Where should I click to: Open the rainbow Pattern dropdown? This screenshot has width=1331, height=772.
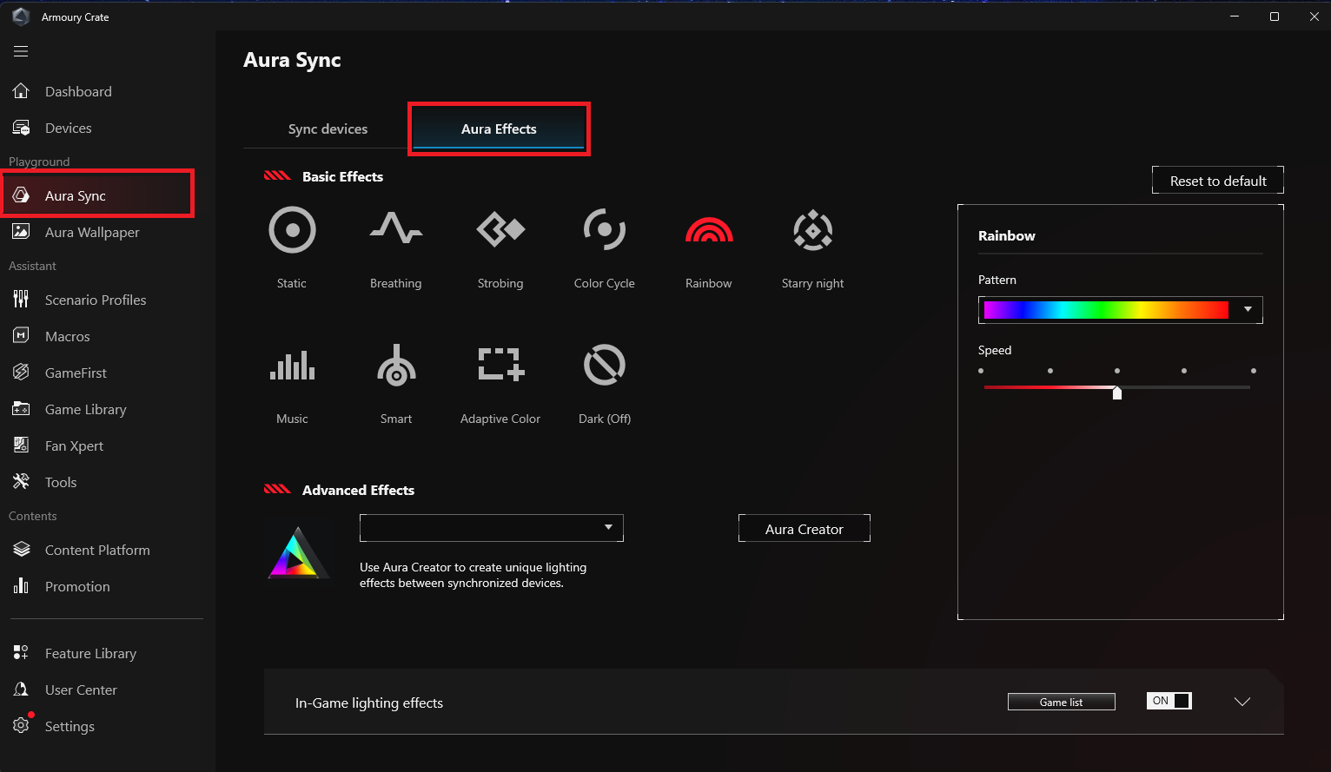[x=1121, y=310]
